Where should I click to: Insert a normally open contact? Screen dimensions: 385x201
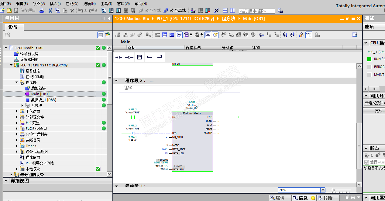(119, 57)
